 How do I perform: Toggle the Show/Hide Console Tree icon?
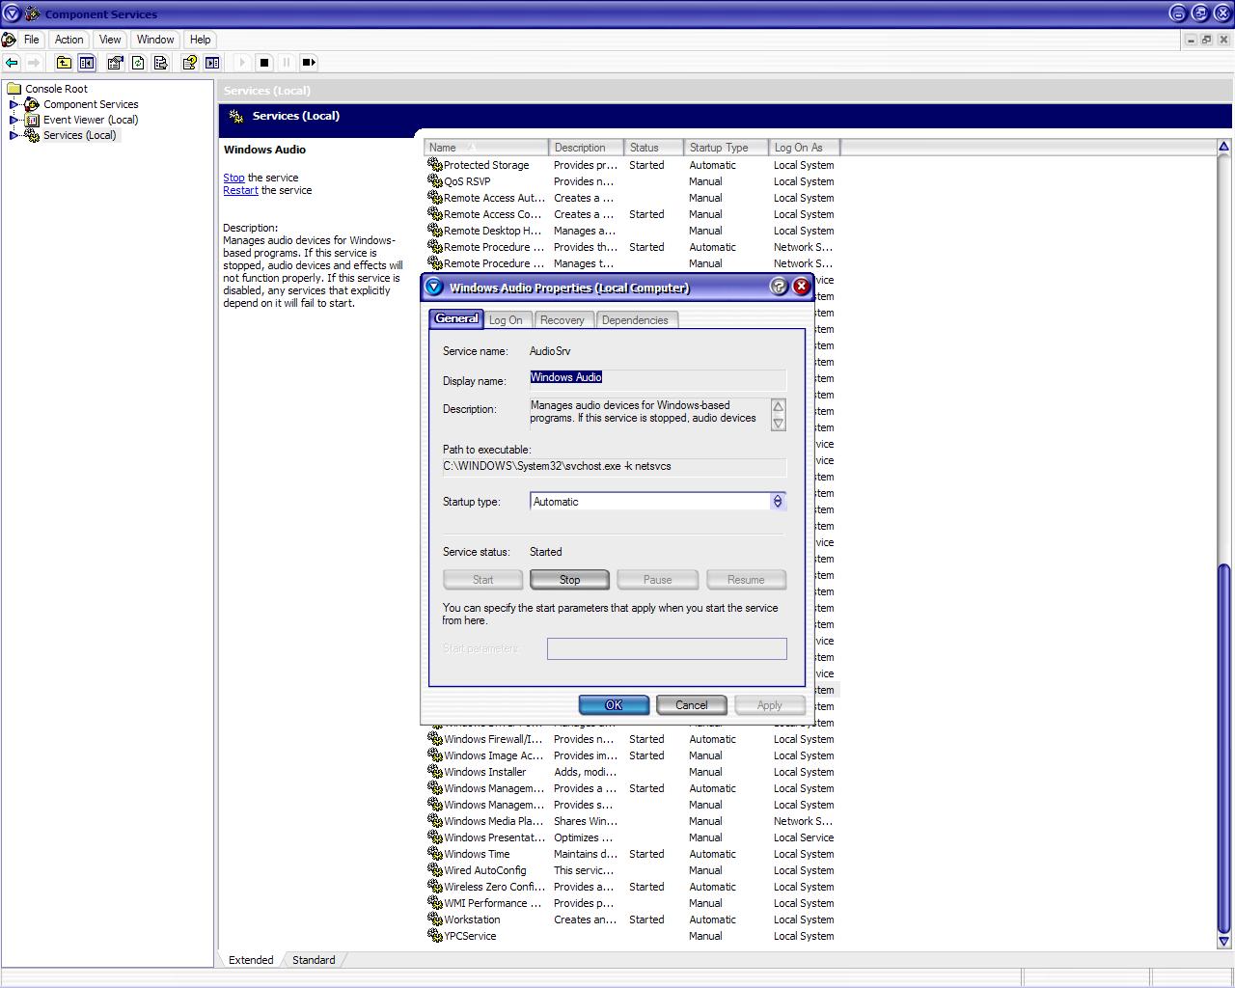pyautogui.click(x=87, y=63)
